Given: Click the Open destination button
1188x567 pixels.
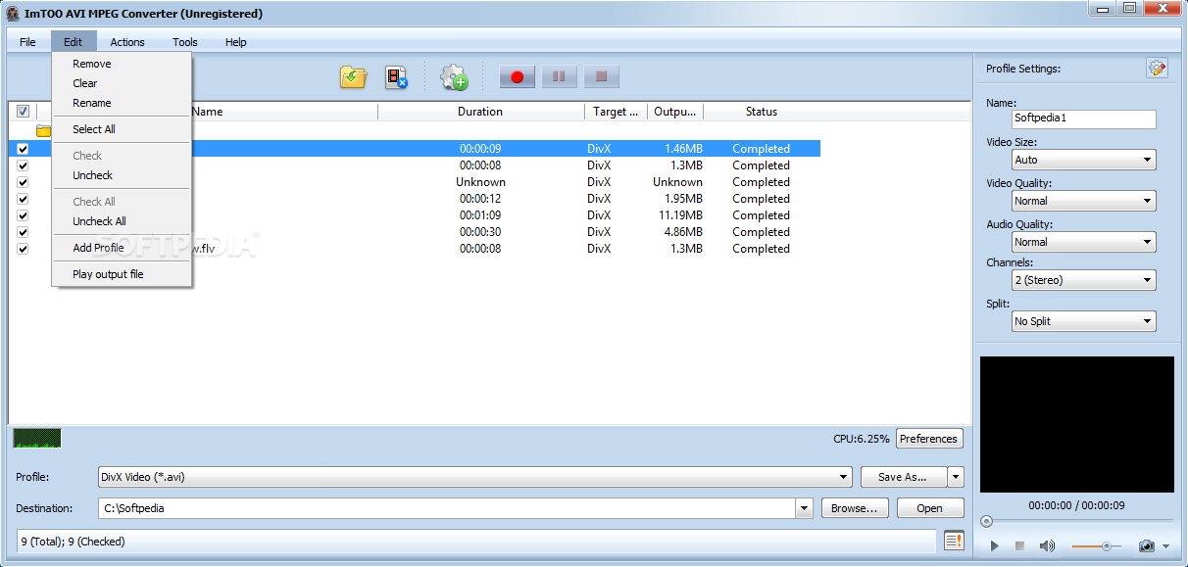Looking at the screenshot, I should pos(929,508).
